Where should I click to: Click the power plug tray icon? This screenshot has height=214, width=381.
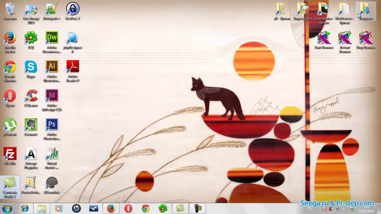coord(331,209)
